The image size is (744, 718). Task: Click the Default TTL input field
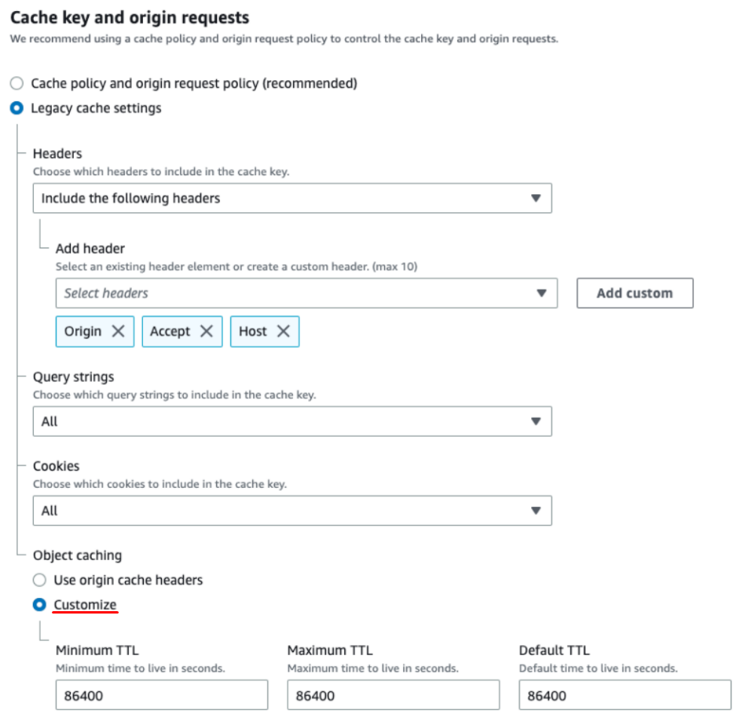click(625, 695)
